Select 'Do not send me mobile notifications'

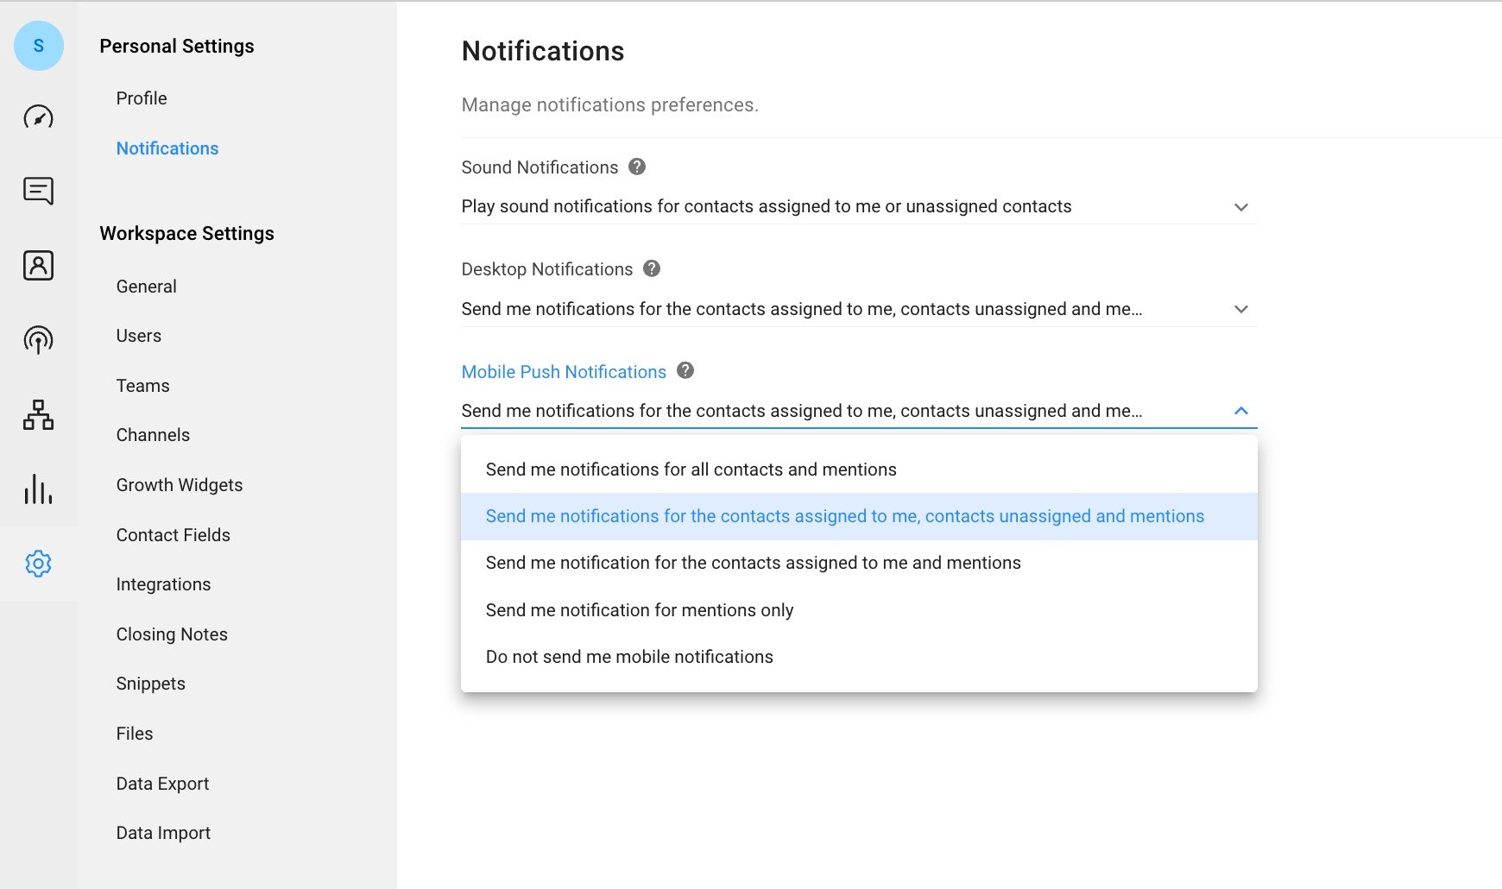pyautogui.click(x=629, y=657)
